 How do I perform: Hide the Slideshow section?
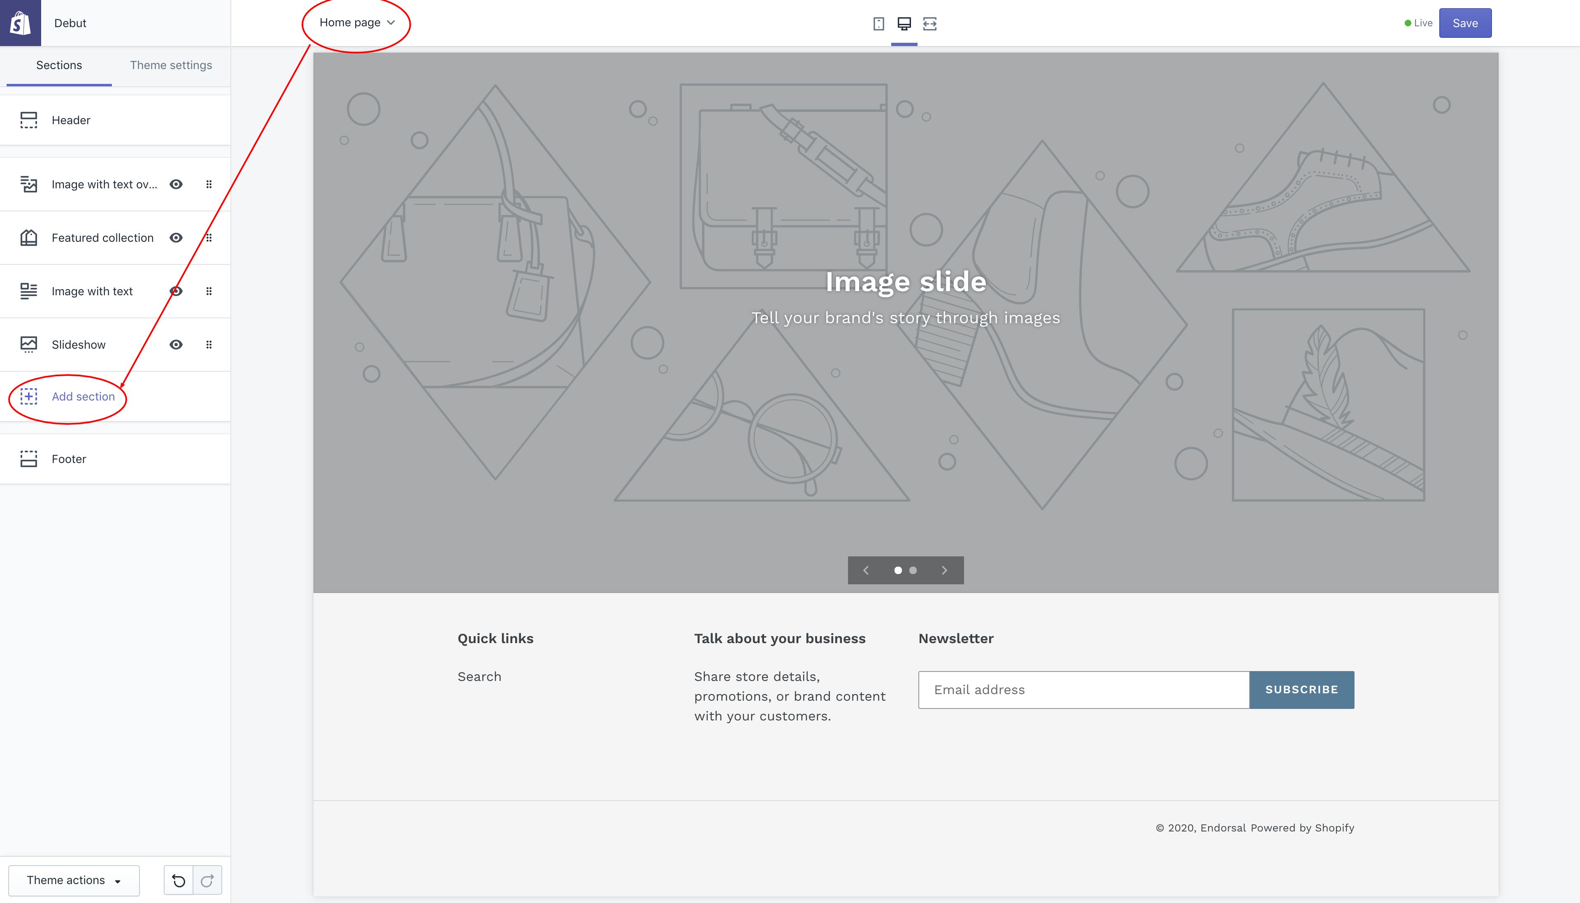(176, 344)
